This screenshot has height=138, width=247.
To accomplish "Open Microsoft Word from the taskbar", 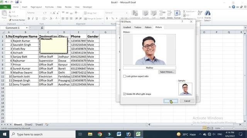I will point(119,134).
